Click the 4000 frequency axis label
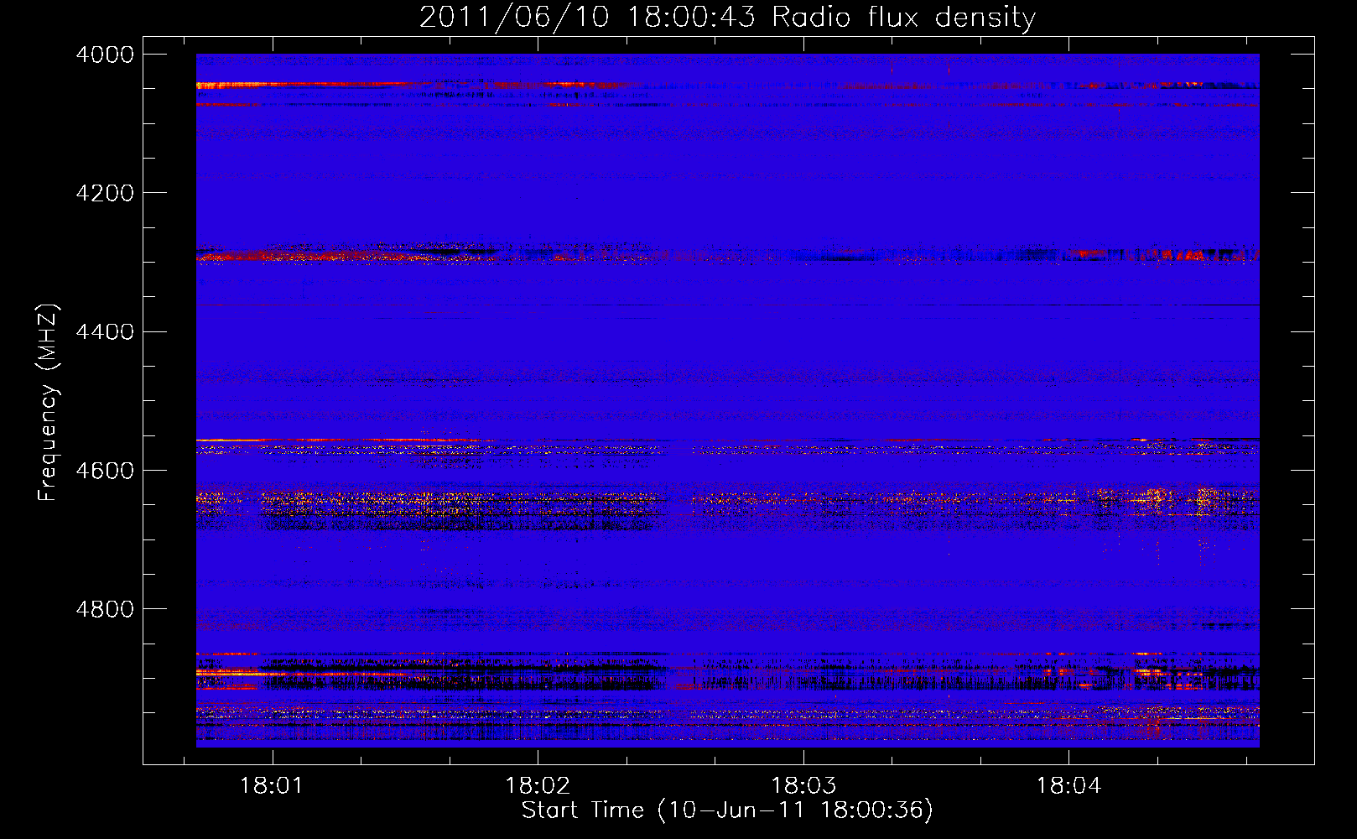Viewport: 1357px width, 839px height. (105, 55)
